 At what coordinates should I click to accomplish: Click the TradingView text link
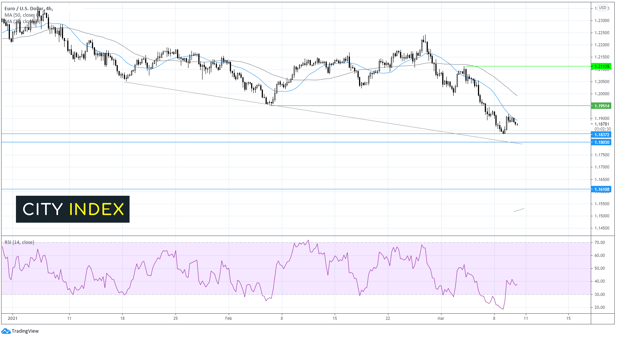click(25, 331)
